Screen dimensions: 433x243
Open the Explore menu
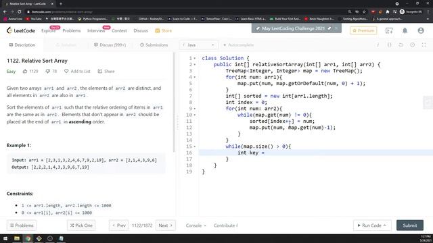coord(48,30)
